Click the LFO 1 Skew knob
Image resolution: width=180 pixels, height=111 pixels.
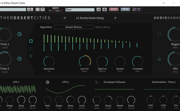(21, 100)
